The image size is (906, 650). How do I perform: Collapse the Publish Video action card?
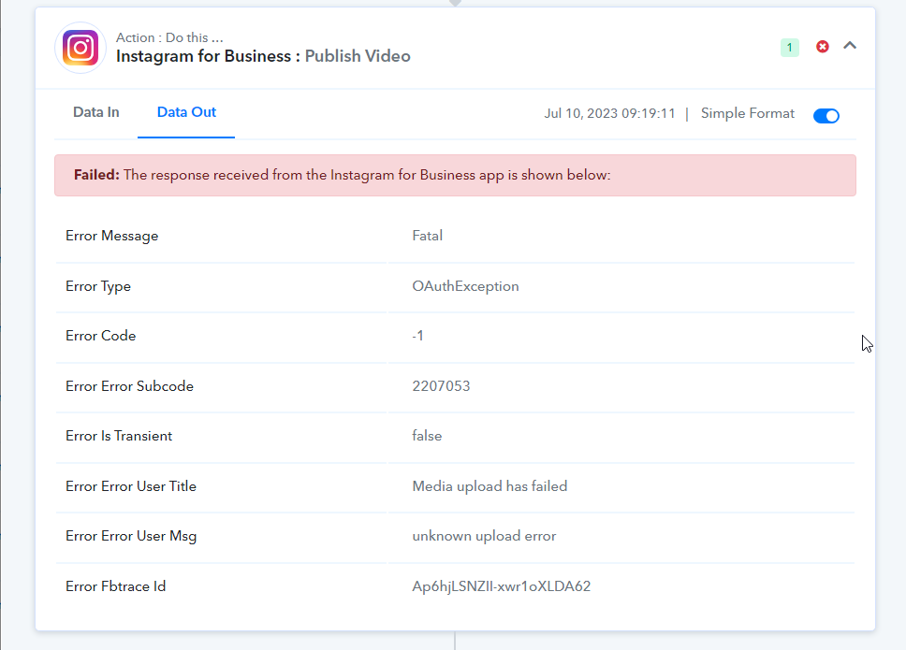[850, 46]
